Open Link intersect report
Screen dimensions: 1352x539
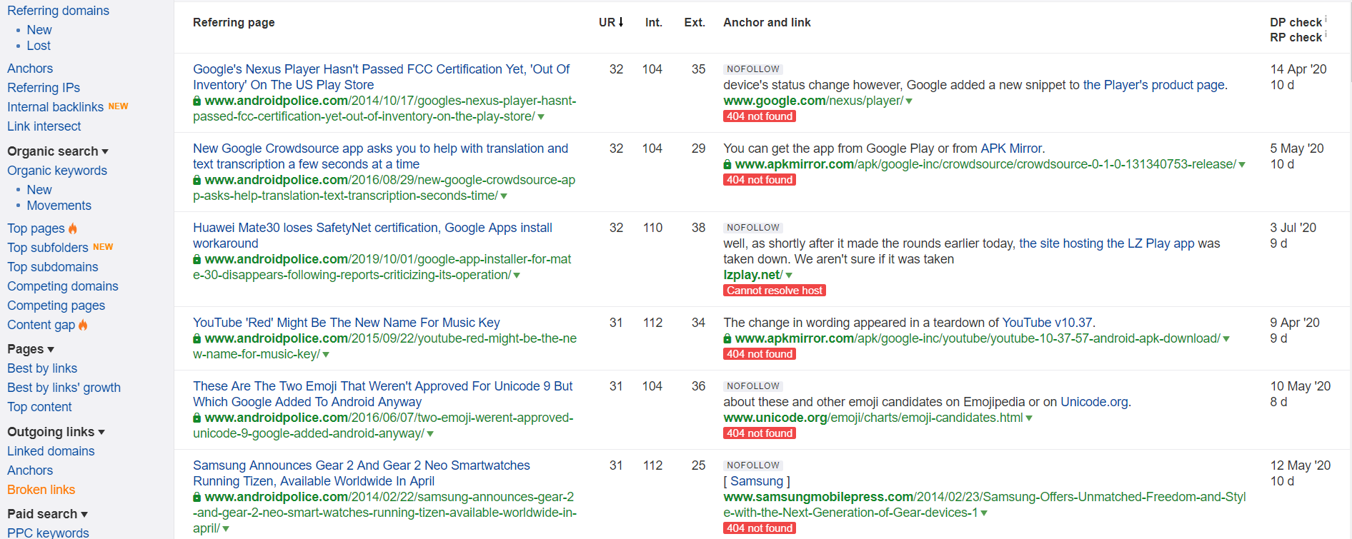[44, 126]
